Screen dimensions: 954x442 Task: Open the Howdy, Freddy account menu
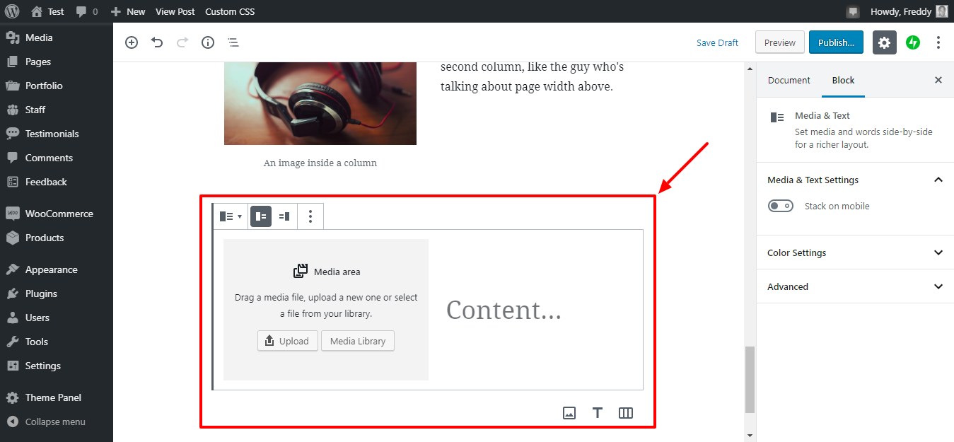(x=909, y=11)
